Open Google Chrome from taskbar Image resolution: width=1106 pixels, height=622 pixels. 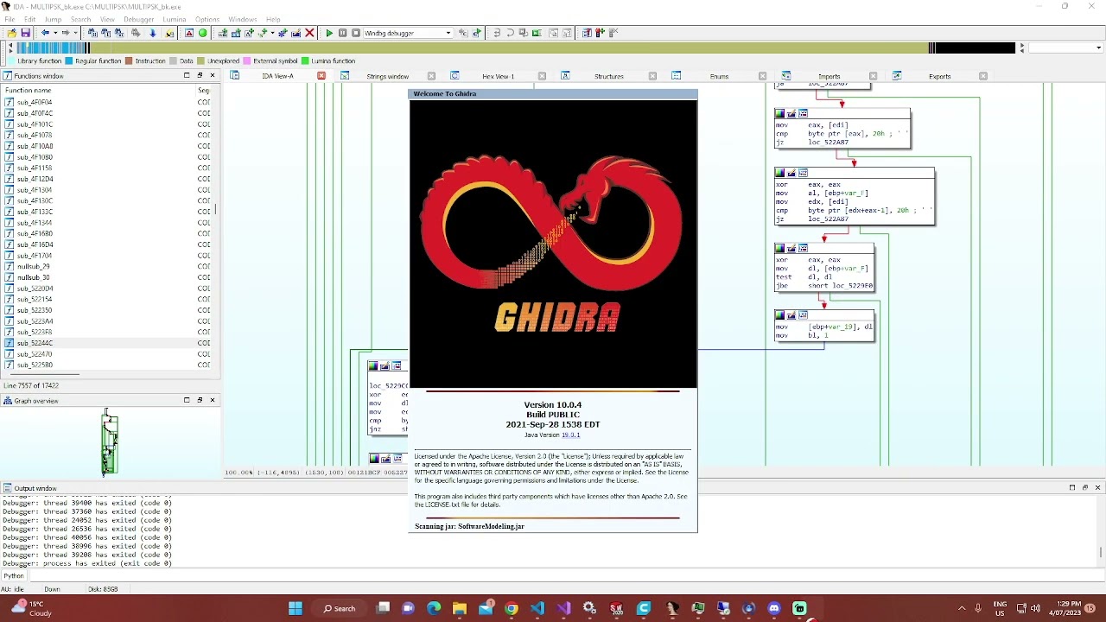pyautogui.click(x=512, y=608)
